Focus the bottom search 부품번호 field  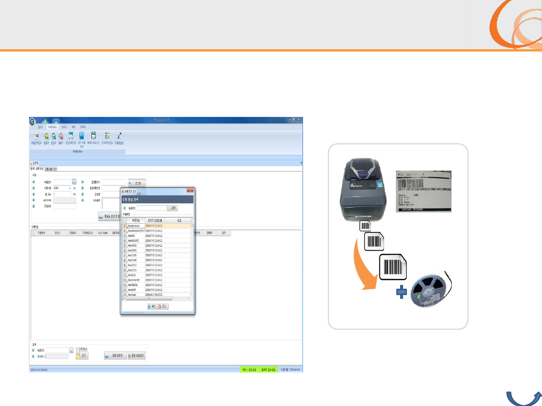57,350
